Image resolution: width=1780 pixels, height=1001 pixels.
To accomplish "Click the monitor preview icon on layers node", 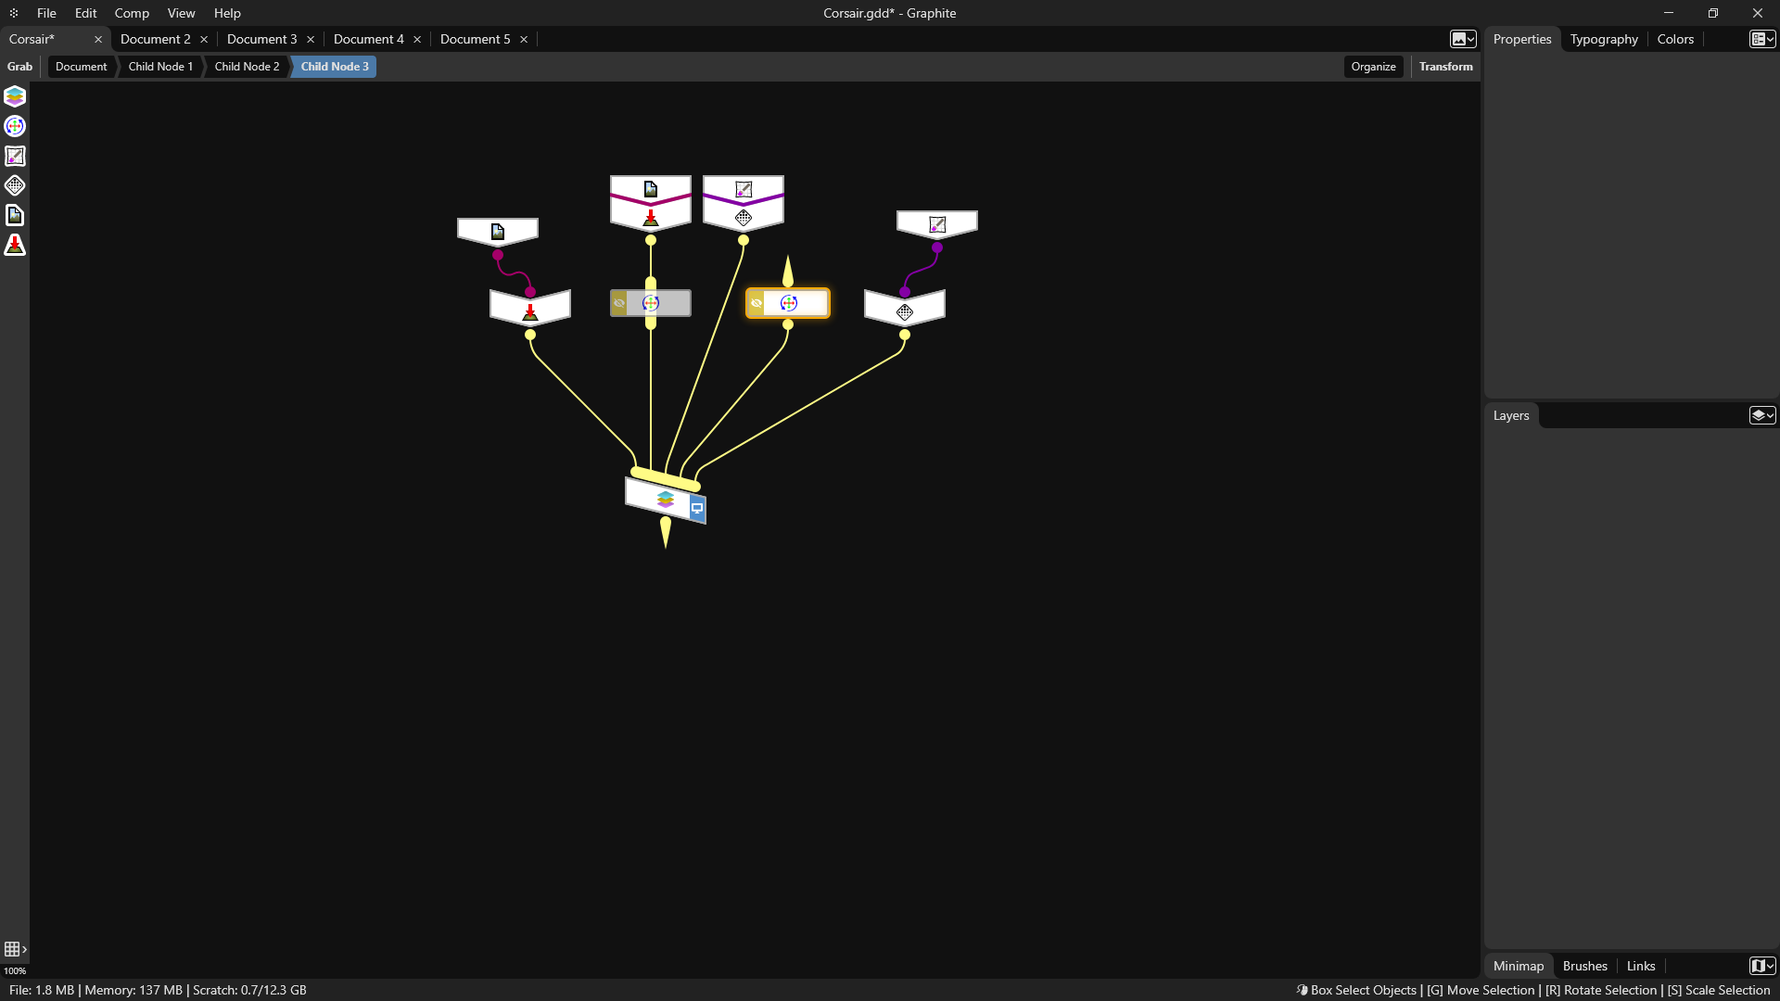I will 697,508.
